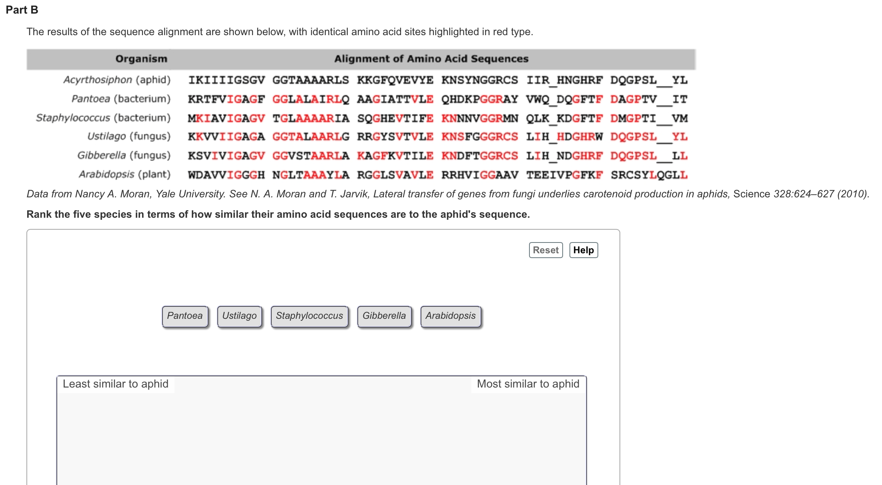The image size is (882, 485).
Task: Click the Gibberella (fungus) row label
Action: [124, 155]
